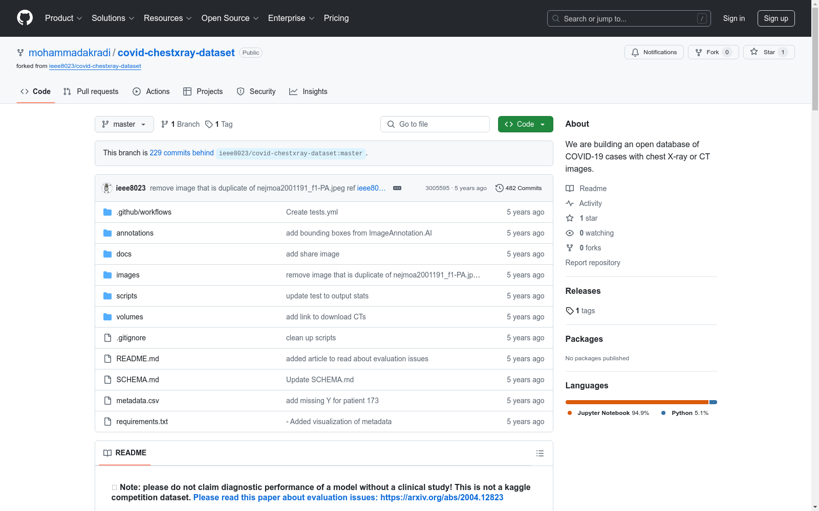This screenshot has width=819, height=511.
Task: Open the Enterprise menu
Action: 291,18
